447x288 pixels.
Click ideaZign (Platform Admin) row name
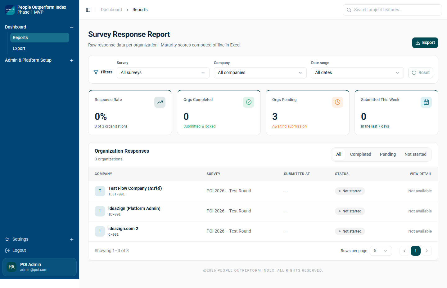pos(134,209)
